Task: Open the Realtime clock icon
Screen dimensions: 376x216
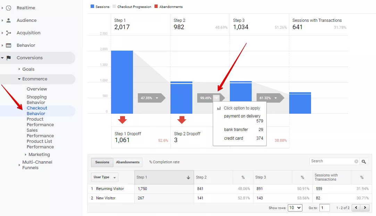Action: click(x=8, y=8)
